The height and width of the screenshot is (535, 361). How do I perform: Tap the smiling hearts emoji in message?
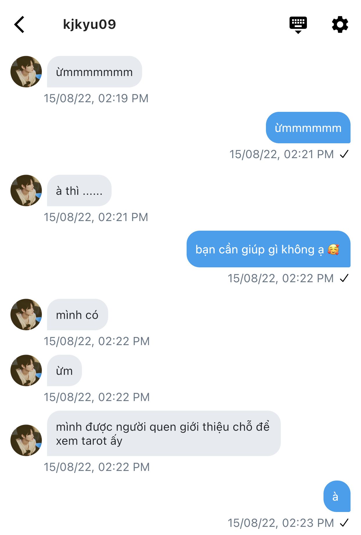pyautogui.click(x=333, y=250)
